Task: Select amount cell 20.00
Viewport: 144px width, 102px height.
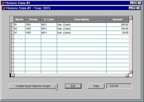Action: 118,33
